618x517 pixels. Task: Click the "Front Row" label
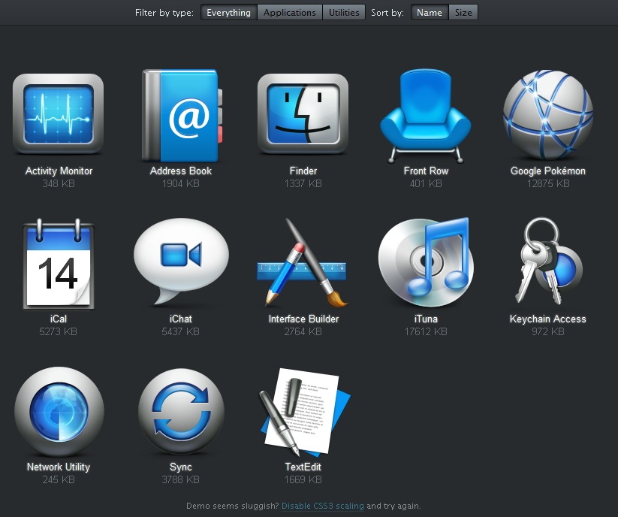[426, 171]
